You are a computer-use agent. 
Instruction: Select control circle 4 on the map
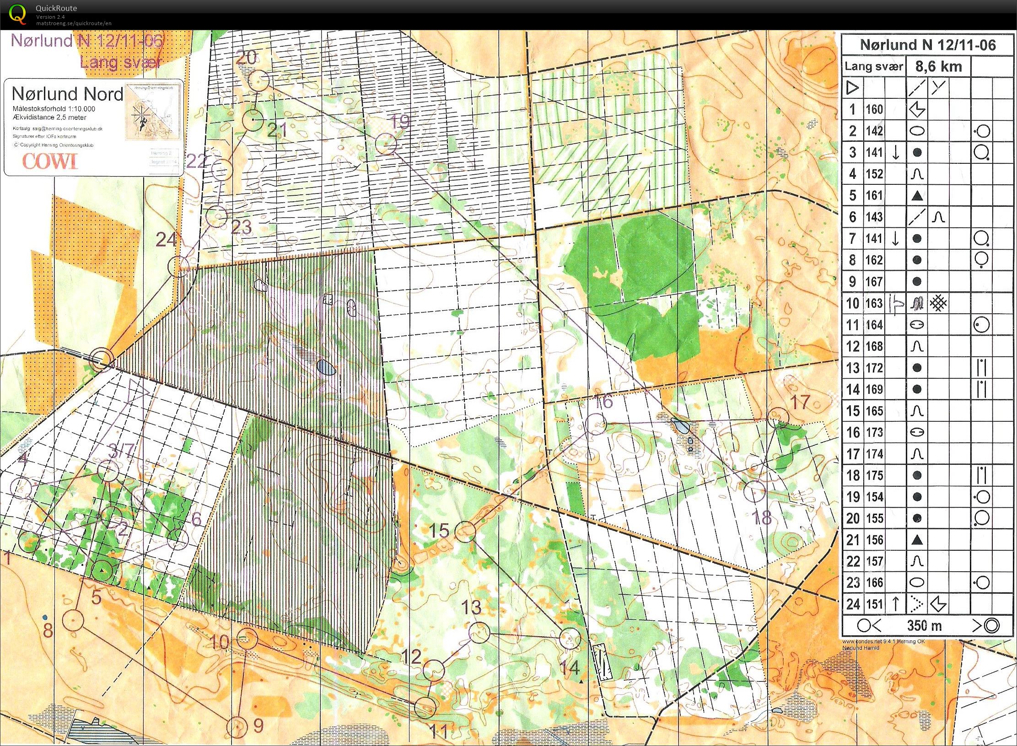click(21, 488)
